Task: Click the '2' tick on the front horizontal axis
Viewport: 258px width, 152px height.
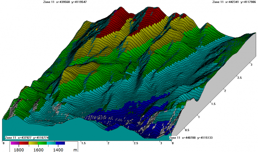Action: [108, 143]
